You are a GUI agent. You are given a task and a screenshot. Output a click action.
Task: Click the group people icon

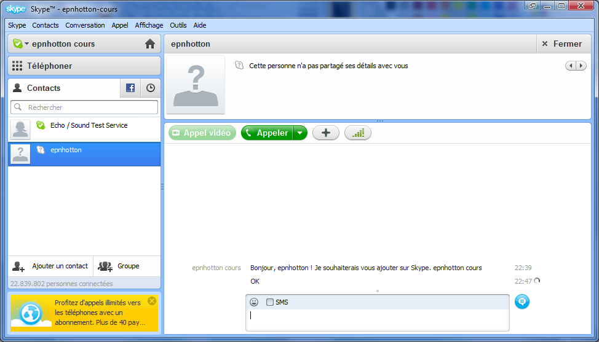105,266
